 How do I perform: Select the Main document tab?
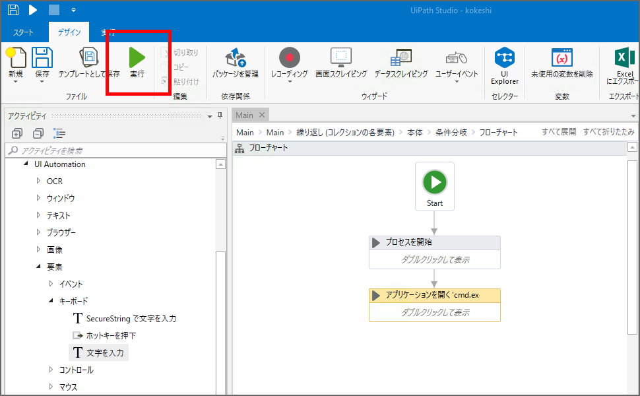pyautogui.click(x=244, y=114)
